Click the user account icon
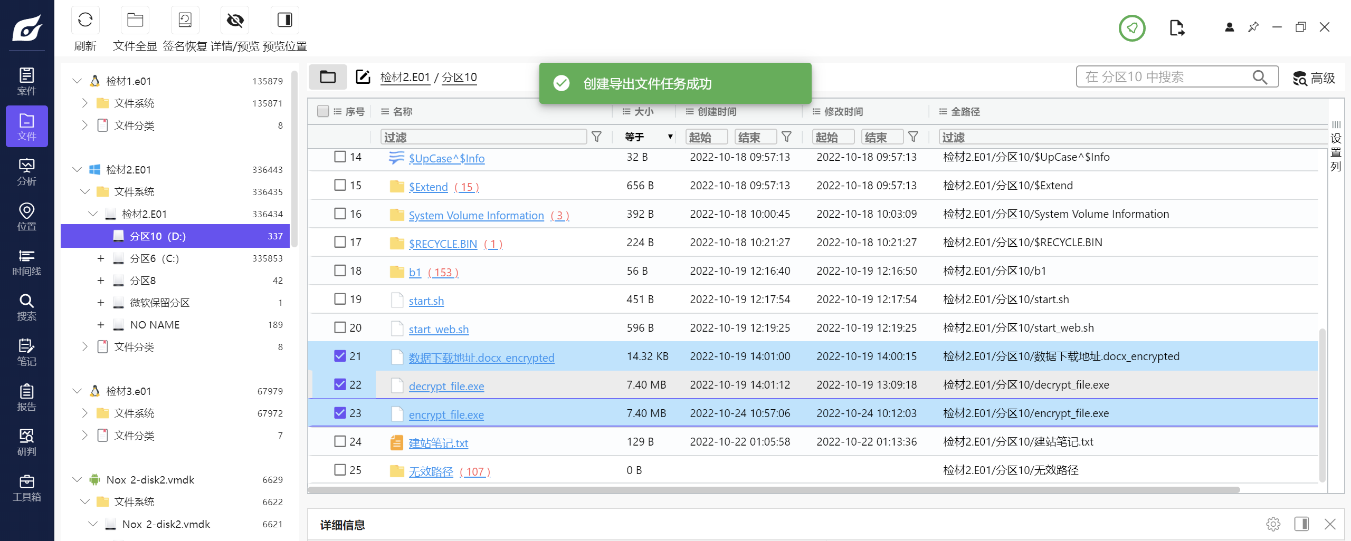The image size is (1351, 541). [x=1229, y=27]
